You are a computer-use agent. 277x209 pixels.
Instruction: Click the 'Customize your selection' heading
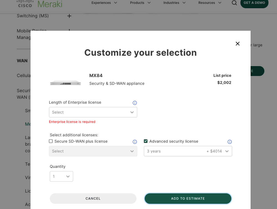pyautogui.click(x=141, y=53)
